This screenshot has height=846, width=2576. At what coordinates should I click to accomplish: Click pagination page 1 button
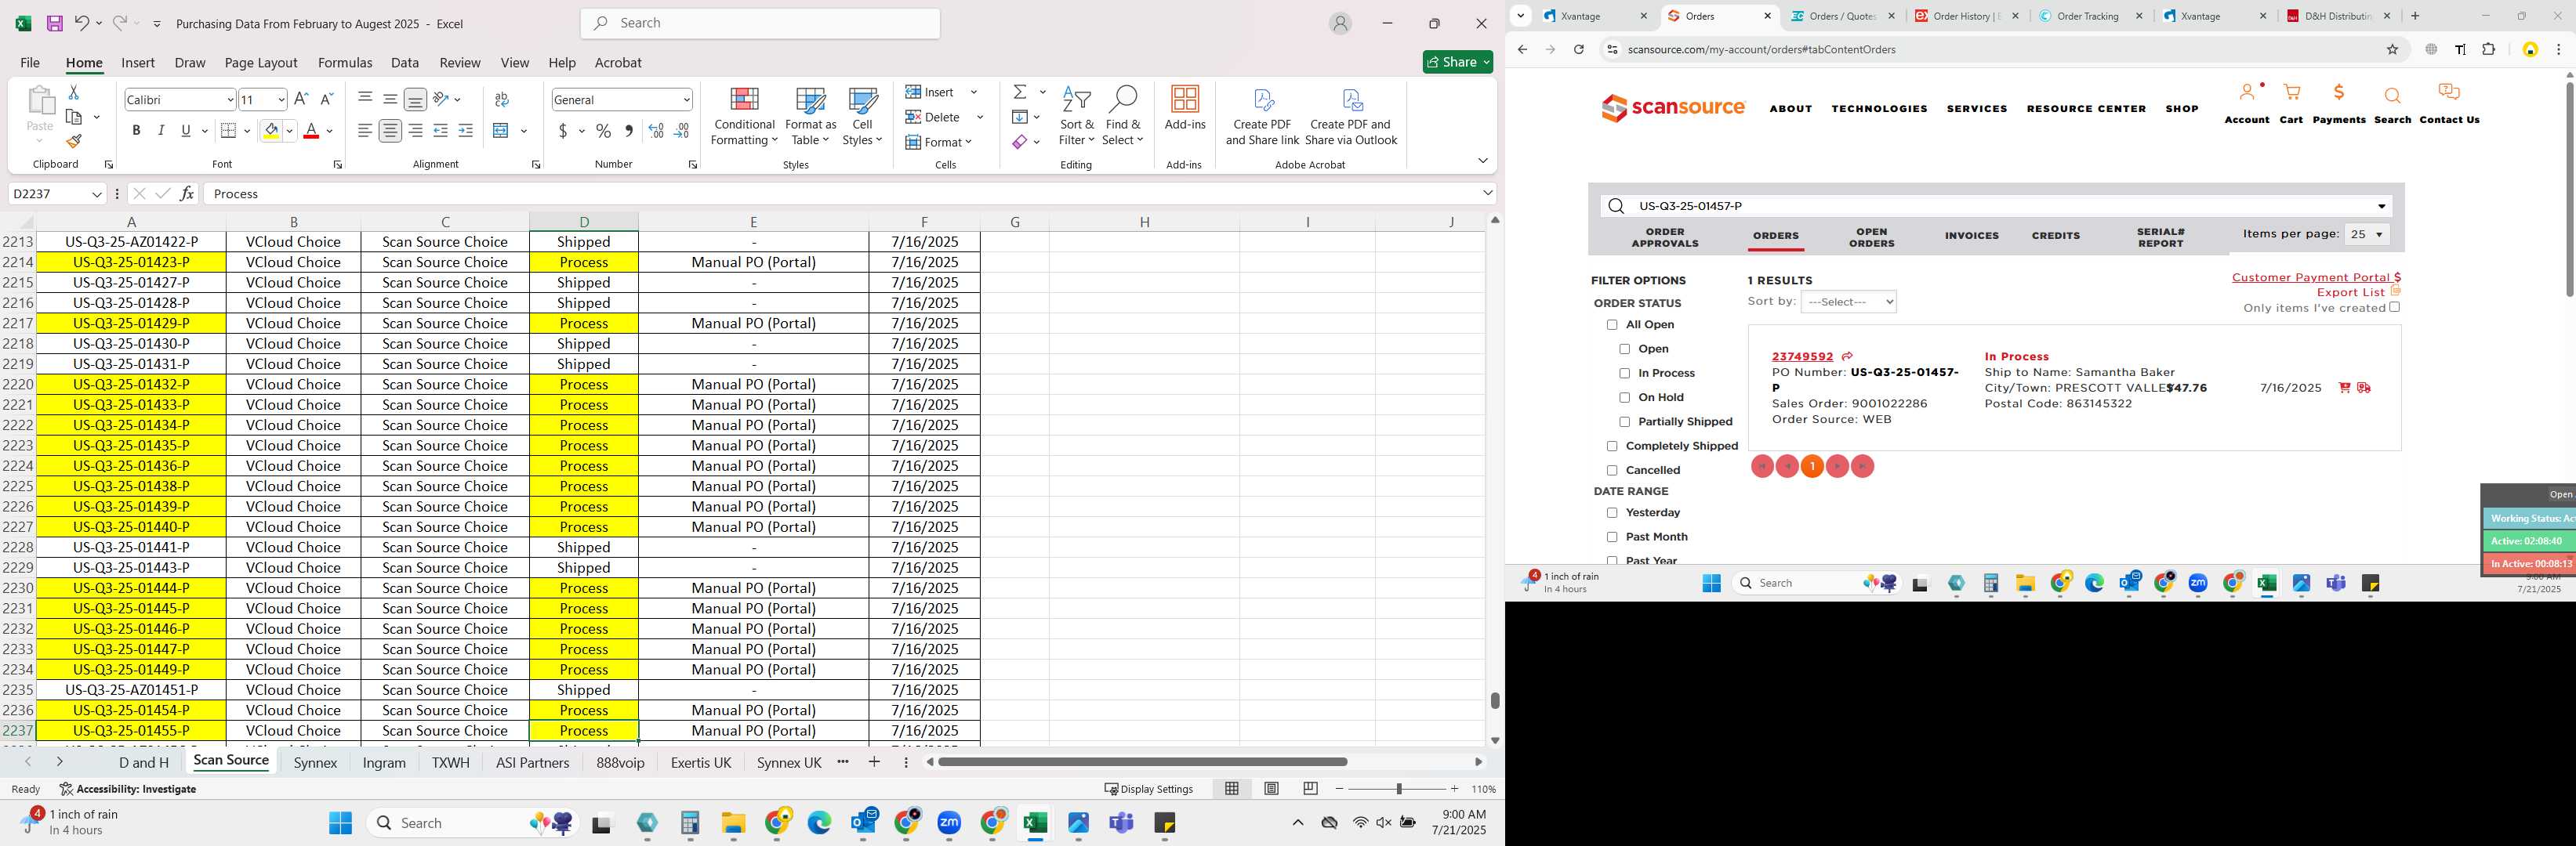(1812, 466)
